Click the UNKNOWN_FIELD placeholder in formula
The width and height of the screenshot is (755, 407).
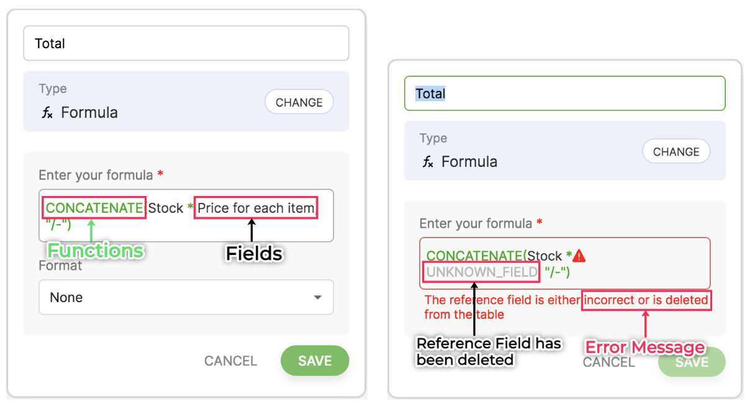481,272
